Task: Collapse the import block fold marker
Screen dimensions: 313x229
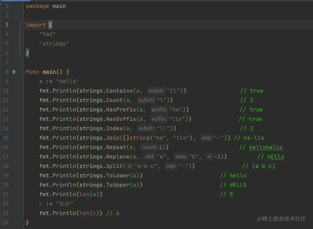Action: pyautogui.click(x=23, y=25)
